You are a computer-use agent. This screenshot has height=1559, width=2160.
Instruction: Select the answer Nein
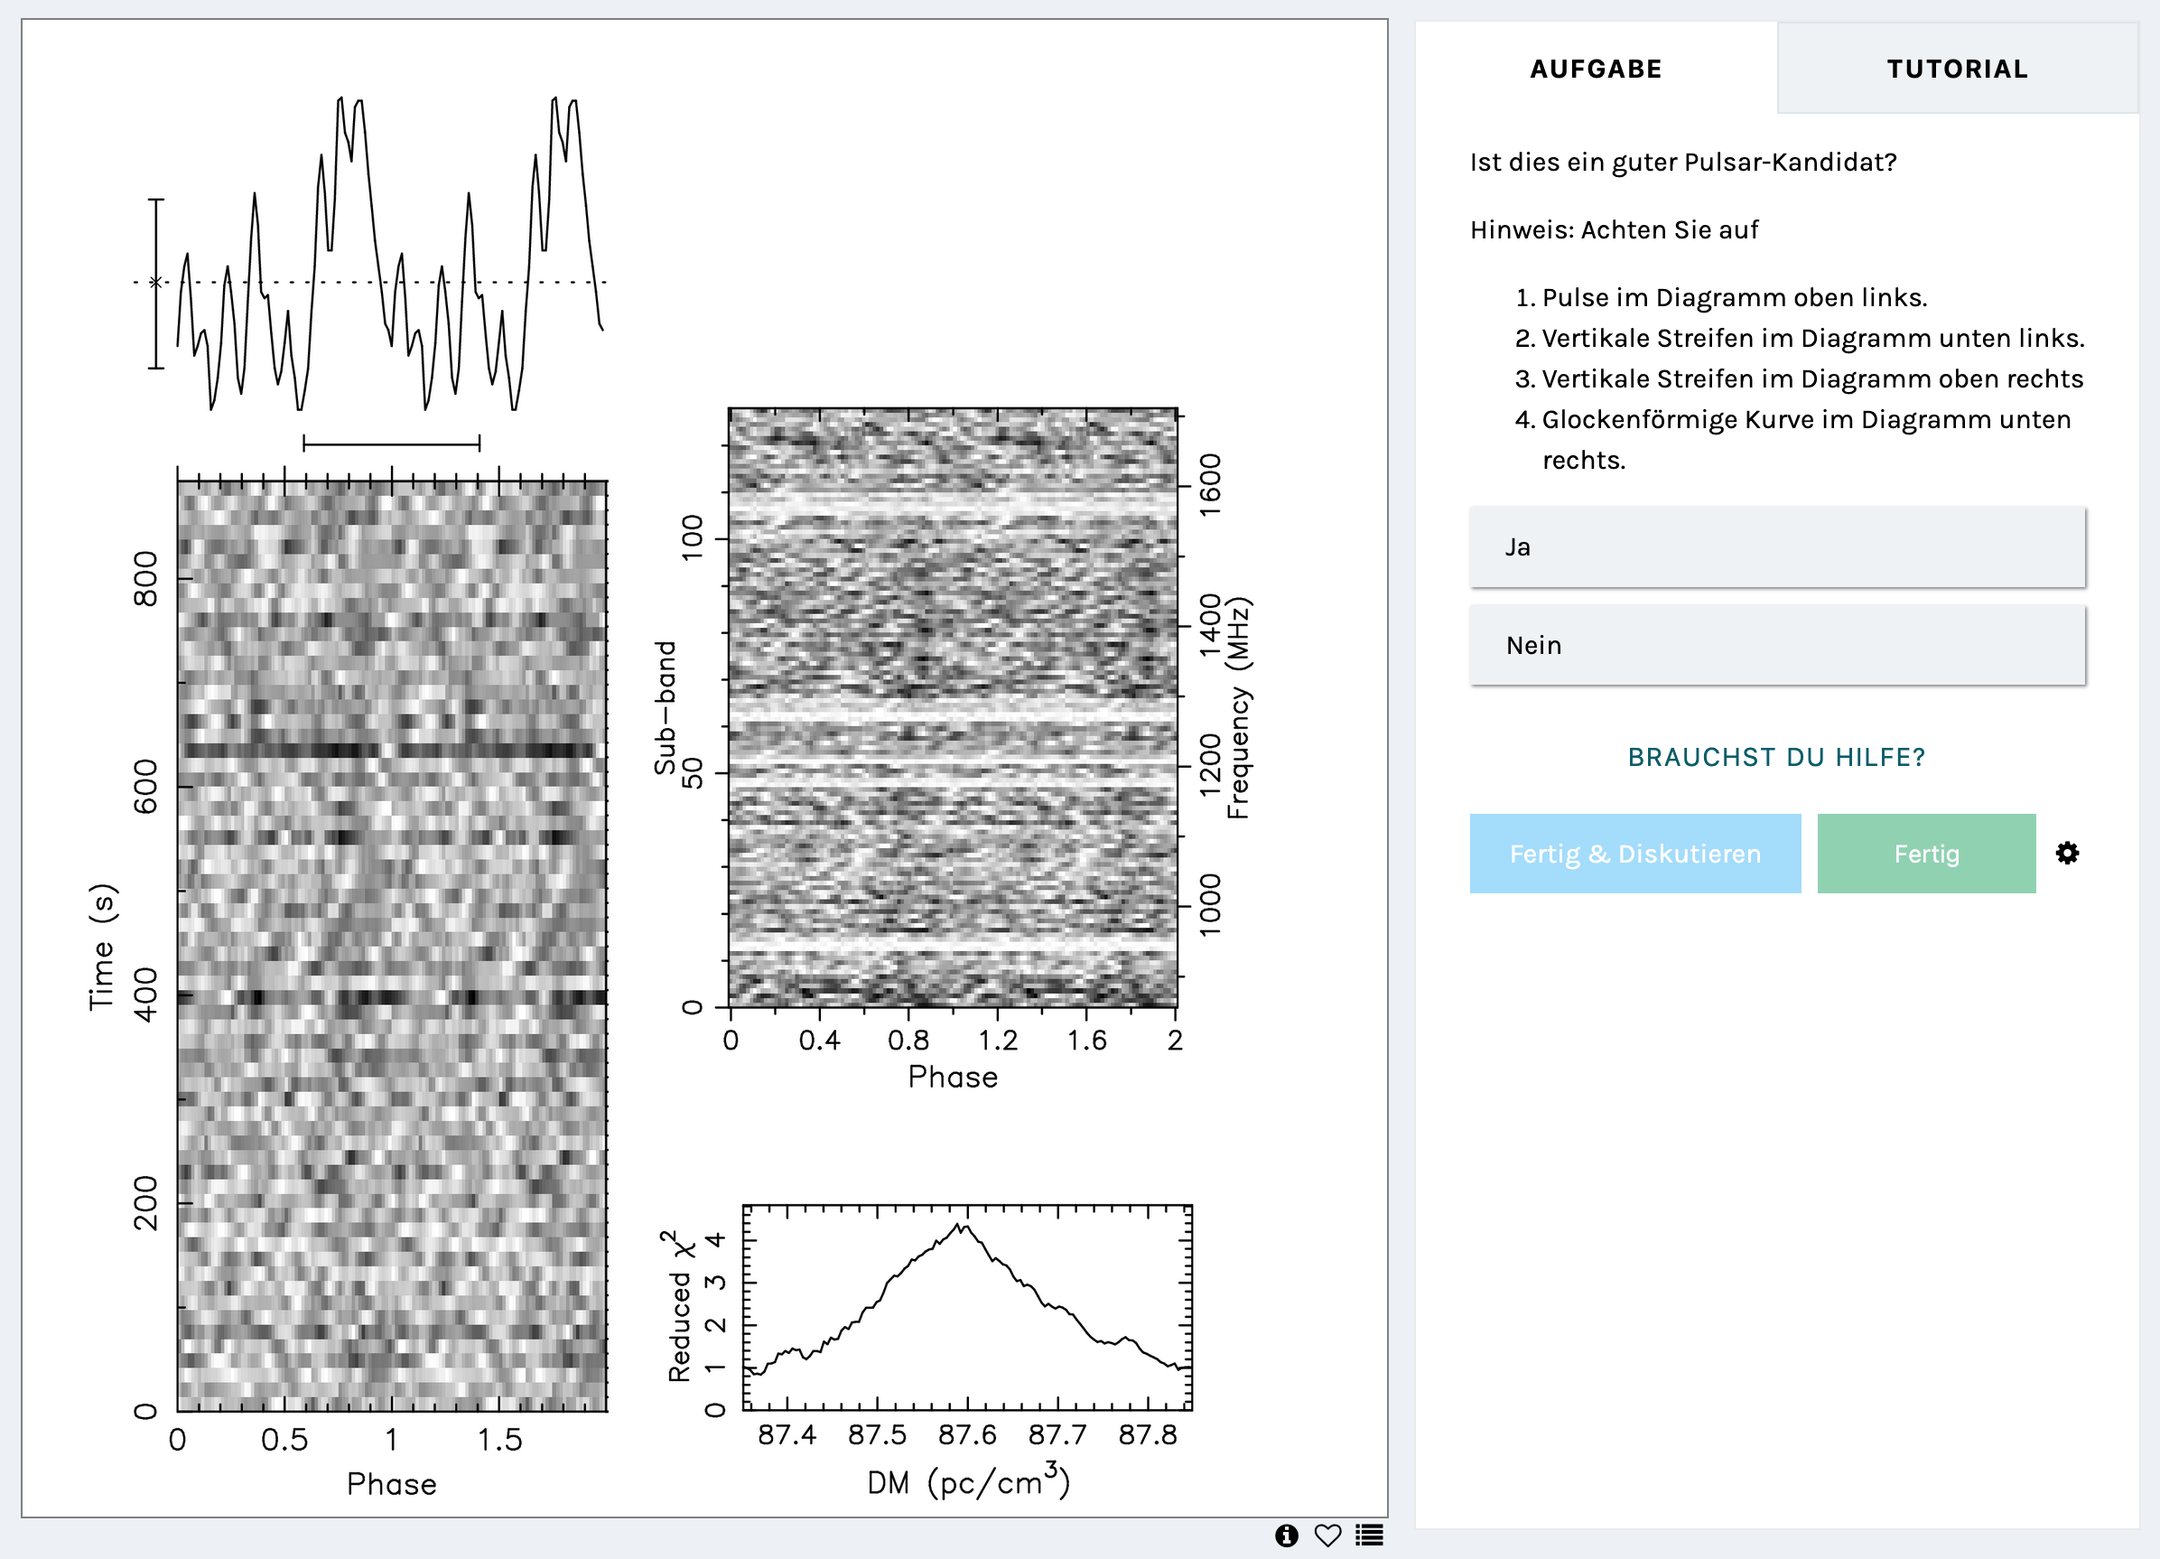(x=1776, y=645)
